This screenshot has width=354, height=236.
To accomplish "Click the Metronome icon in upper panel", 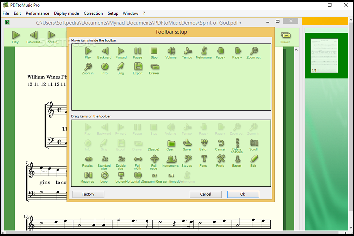I will point(204,51).
